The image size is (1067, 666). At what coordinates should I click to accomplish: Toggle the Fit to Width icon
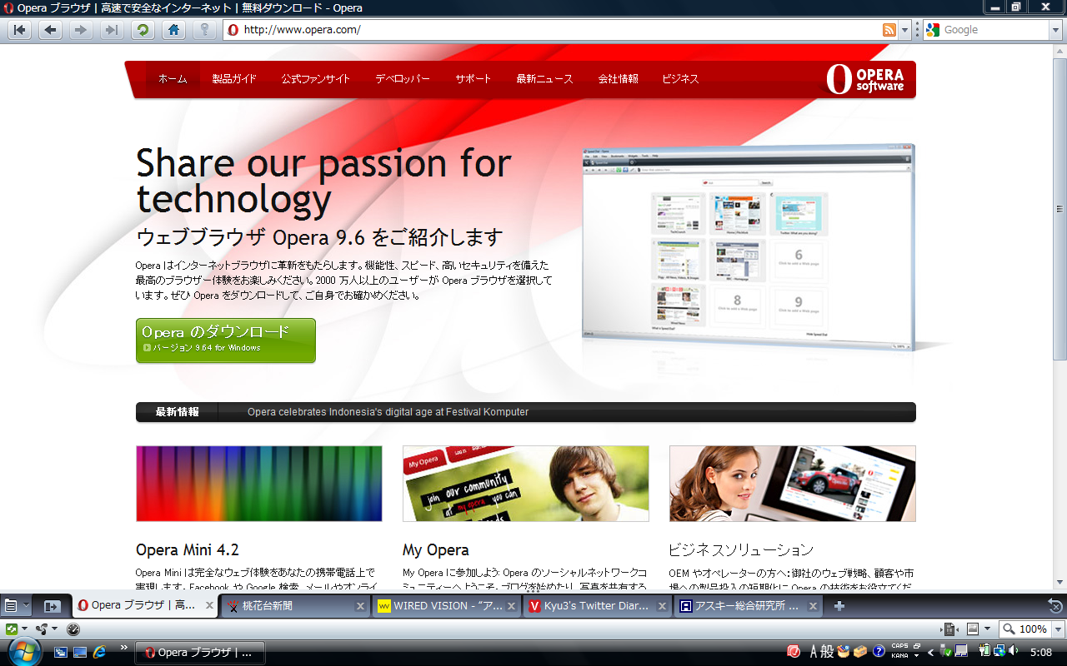tap(949, 629)
